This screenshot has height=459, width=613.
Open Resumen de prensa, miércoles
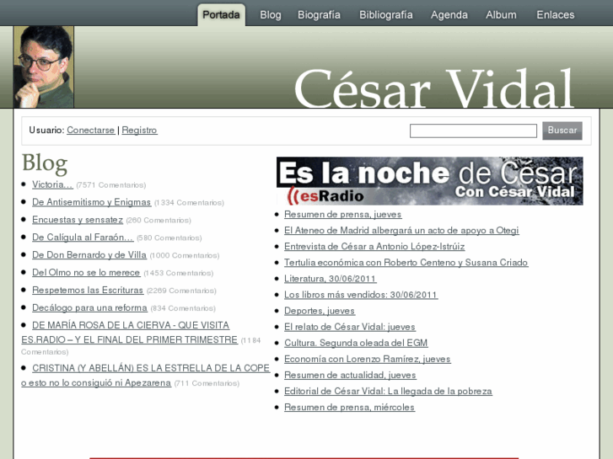(x=350, y=407)
